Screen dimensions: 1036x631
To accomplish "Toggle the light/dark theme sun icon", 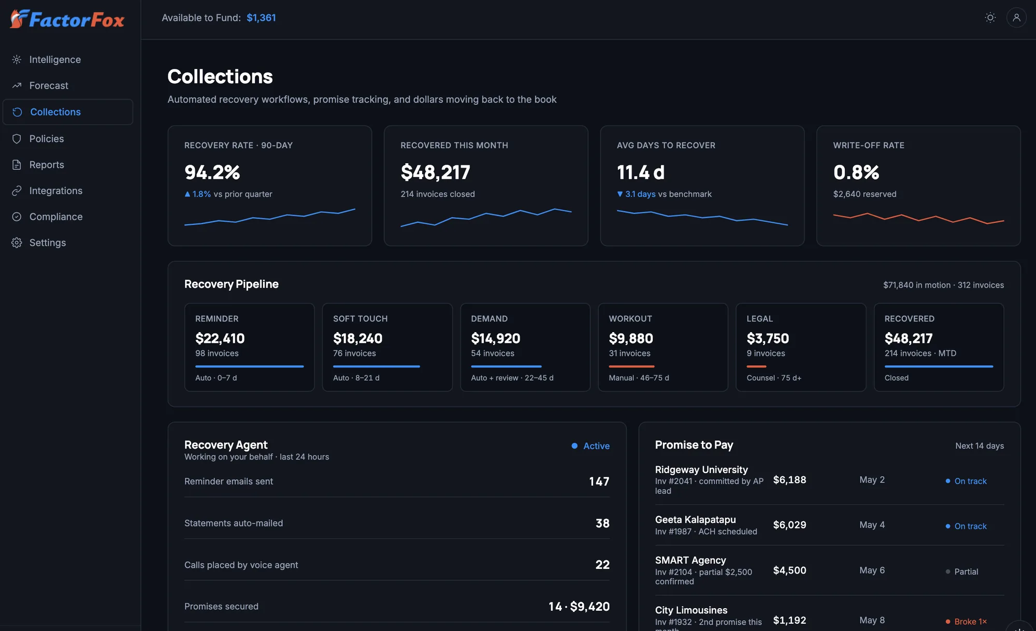I will click(990, 18).
